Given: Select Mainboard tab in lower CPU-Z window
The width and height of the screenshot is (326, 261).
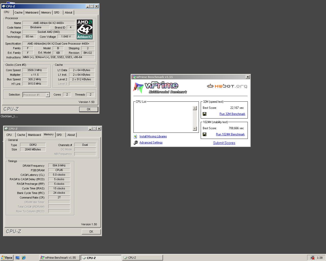Looking at the screenshot, I should (34, 135).
